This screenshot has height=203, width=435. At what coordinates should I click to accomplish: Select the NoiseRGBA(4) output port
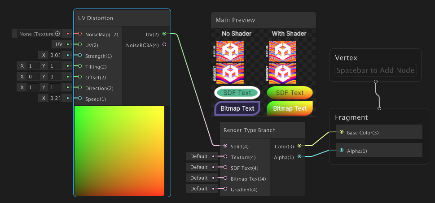(164, 45)
